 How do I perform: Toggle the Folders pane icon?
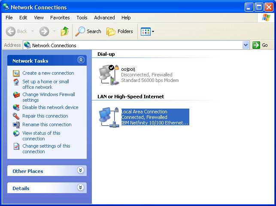click(111, 32)
